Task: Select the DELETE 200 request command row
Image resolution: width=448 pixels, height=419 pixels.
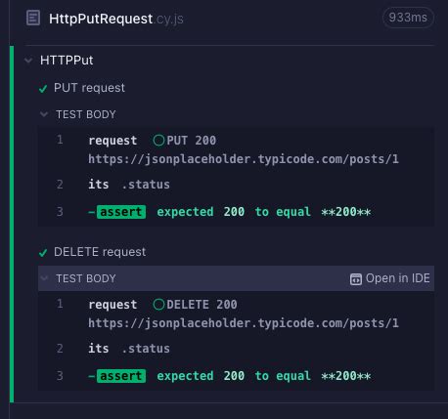Action: pos(236,314)
